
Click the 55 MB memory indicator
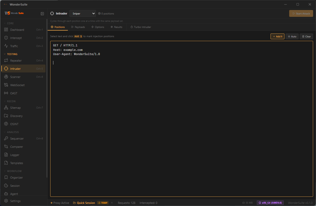point(247,203)
